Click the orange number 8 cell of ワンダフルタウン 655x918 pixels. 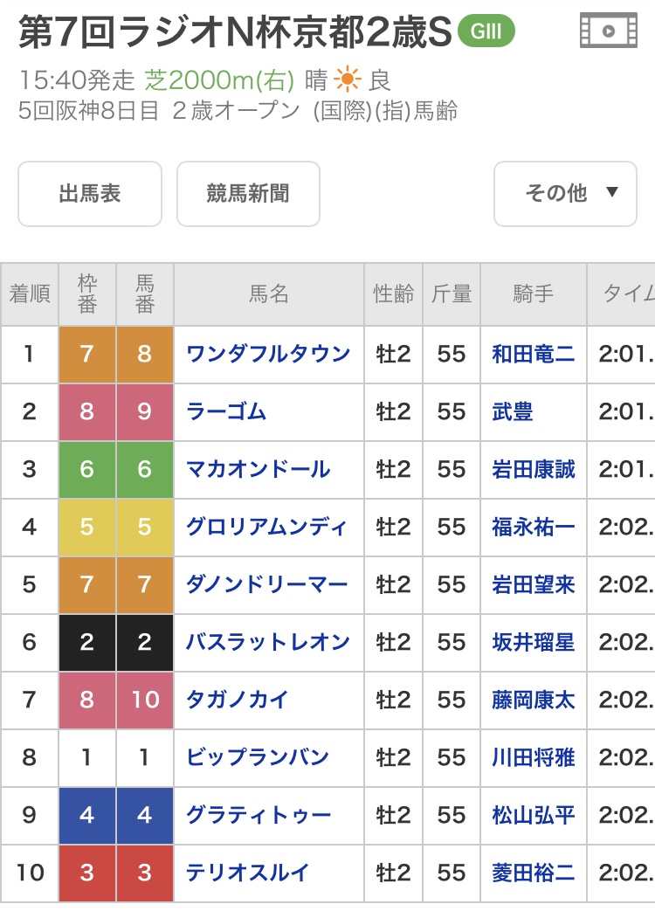tap(145, 355)
